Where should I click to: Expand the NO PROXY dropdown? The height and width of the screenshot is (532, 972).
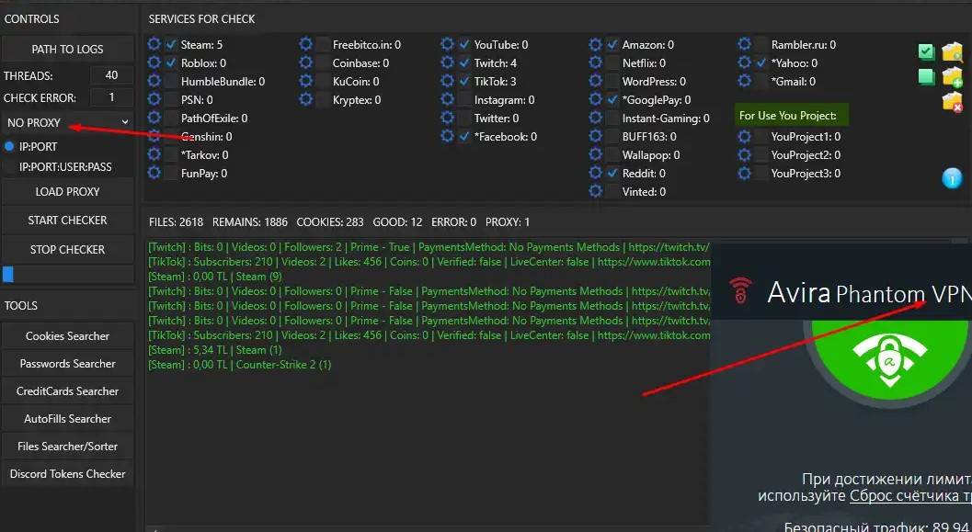pos(68,121)
